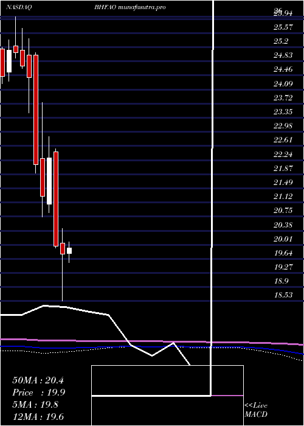Click the tallest red candlestick body
Screen dimensions: 304x426
pos(36,110)
